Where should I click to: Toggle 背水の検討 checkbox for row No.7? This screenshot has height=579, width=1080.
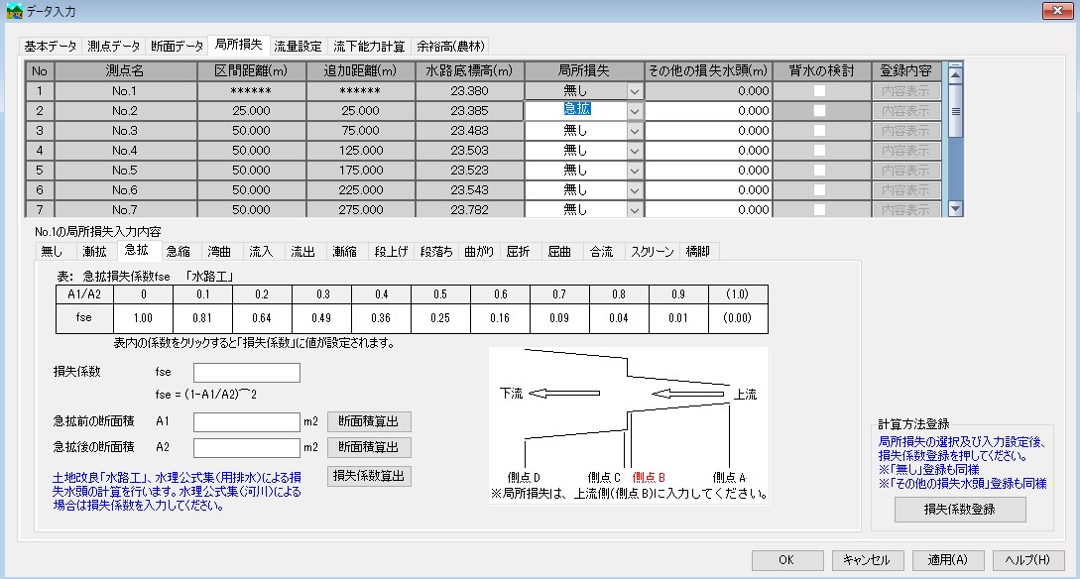coord(819,209)
